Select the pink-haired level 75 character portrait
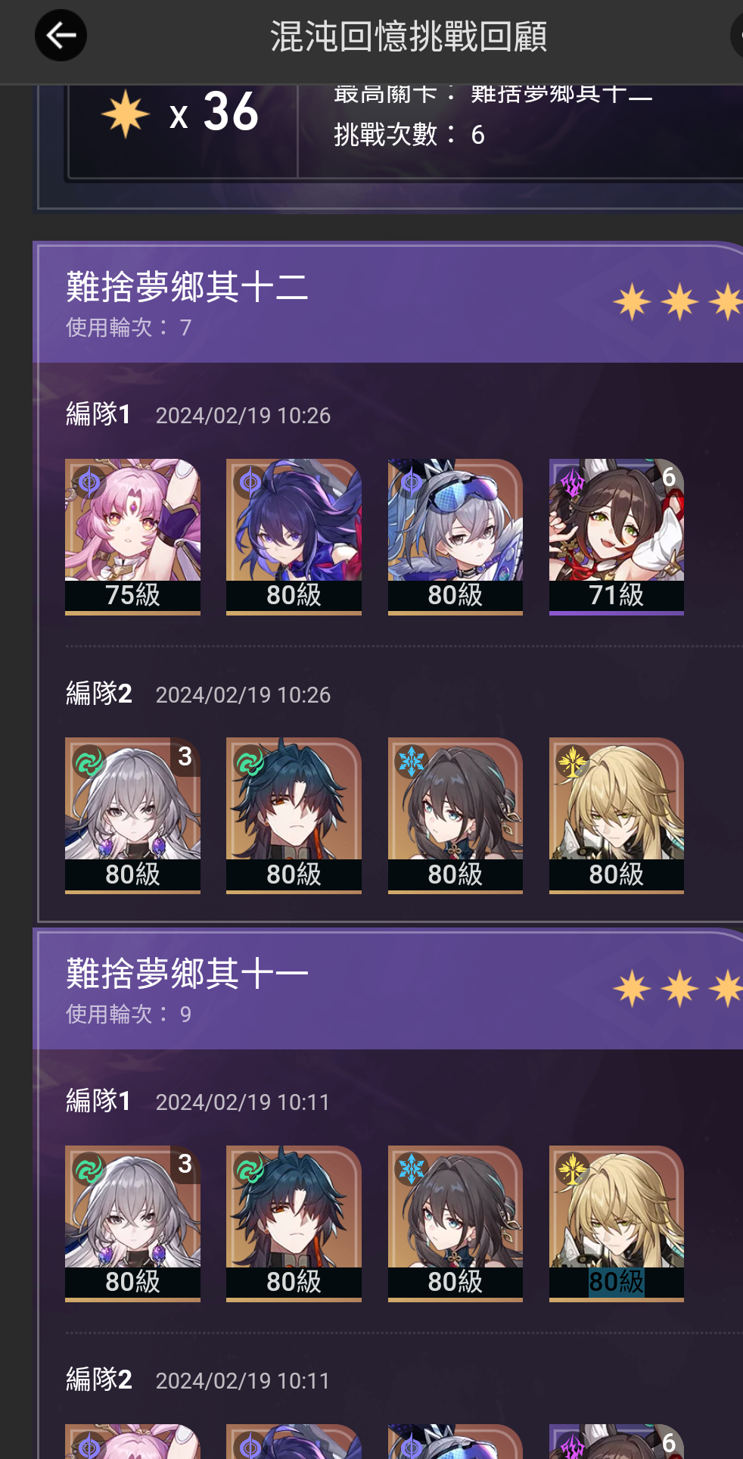Viewport: 743px width, 1459px height. 132,537
